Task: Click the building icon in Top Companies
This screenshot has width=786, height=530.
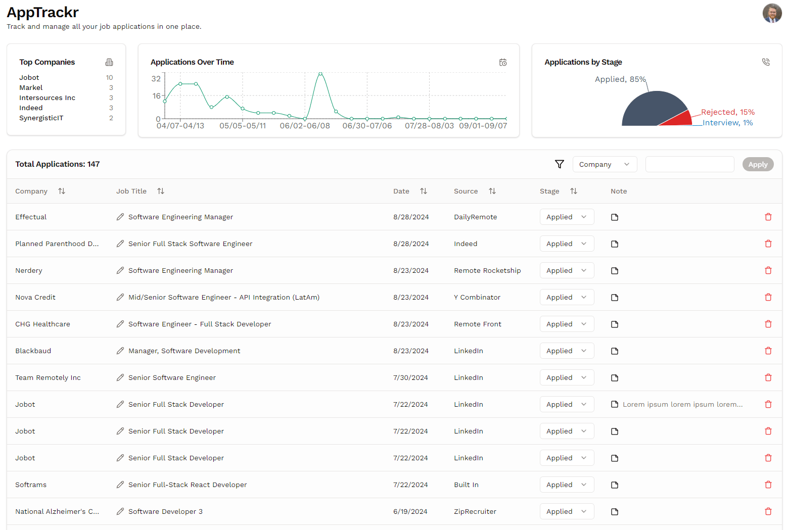Action: click(109, 62)
